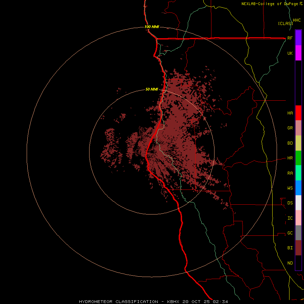Click the 'IC' legend label
The width and height of the screenshot is (304, 304).
pyautogui.click(x=290, y=218)
